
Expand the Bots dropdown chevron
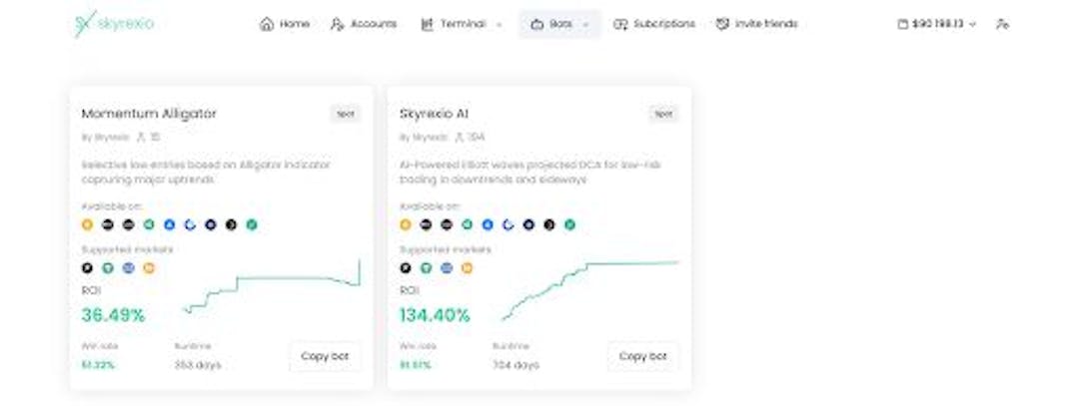[585, 25]
